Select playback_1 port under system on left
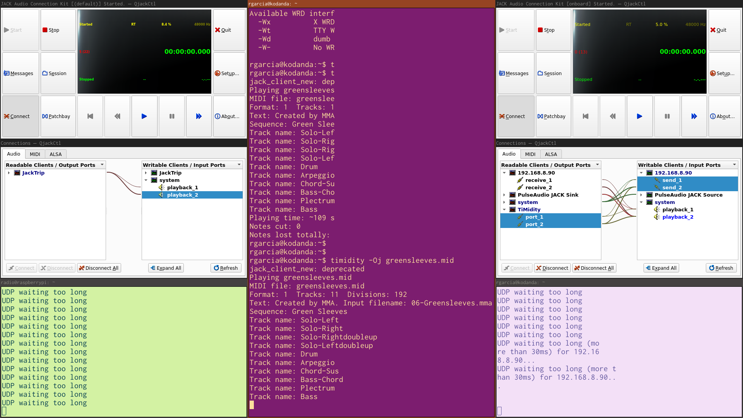This screenshot has width=743, height=418. 182,188
